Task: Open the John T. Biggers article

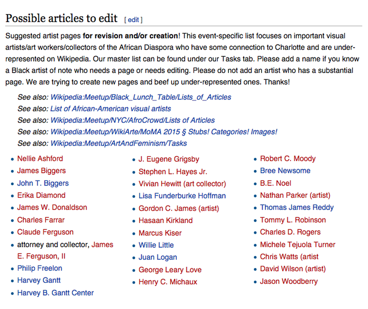Action: (x=43, y=183)
